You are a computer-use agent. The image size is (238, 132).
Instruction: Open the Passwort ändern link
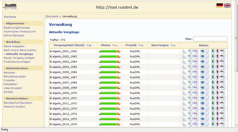tap(15, 107)
